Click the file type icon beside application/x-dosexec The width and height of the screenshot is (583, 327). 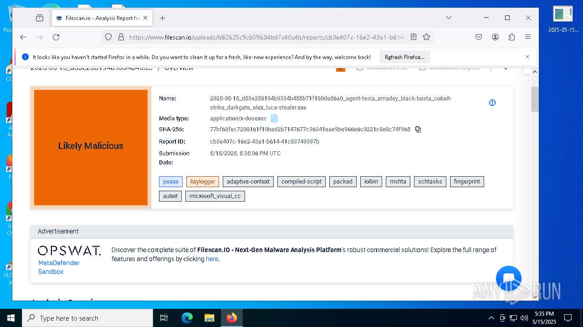[274, 119]
